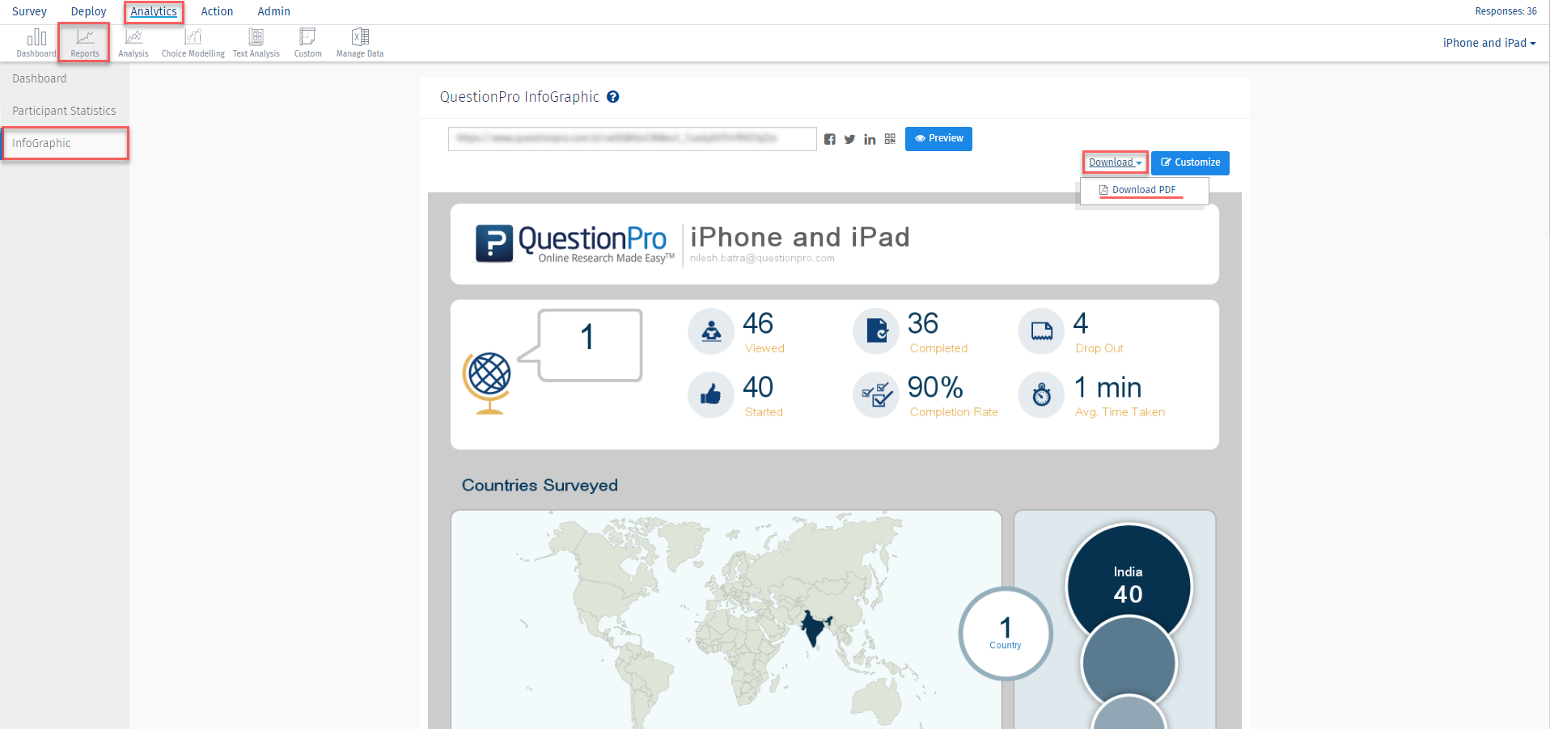Click the QuestionPro logo in infographic header
Screen dimensions: 1550x729
pyautogui.click(x=574, y=243)
